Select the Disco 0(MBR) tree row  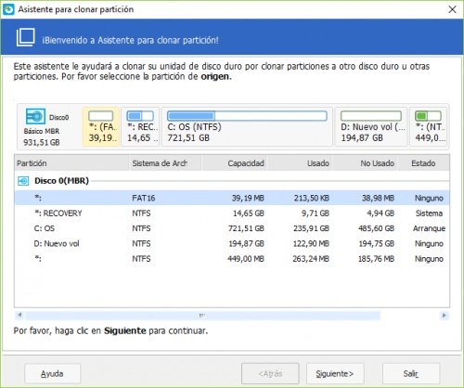232,181
